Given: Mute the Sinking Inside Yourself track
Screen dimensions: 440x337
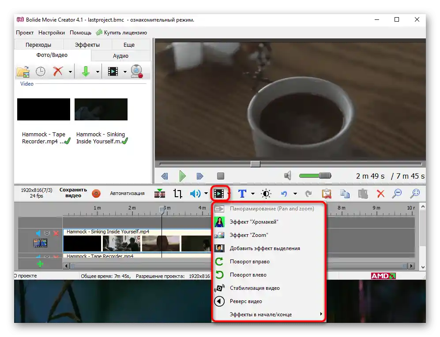Looking at the screenshot, I should 38,233.
